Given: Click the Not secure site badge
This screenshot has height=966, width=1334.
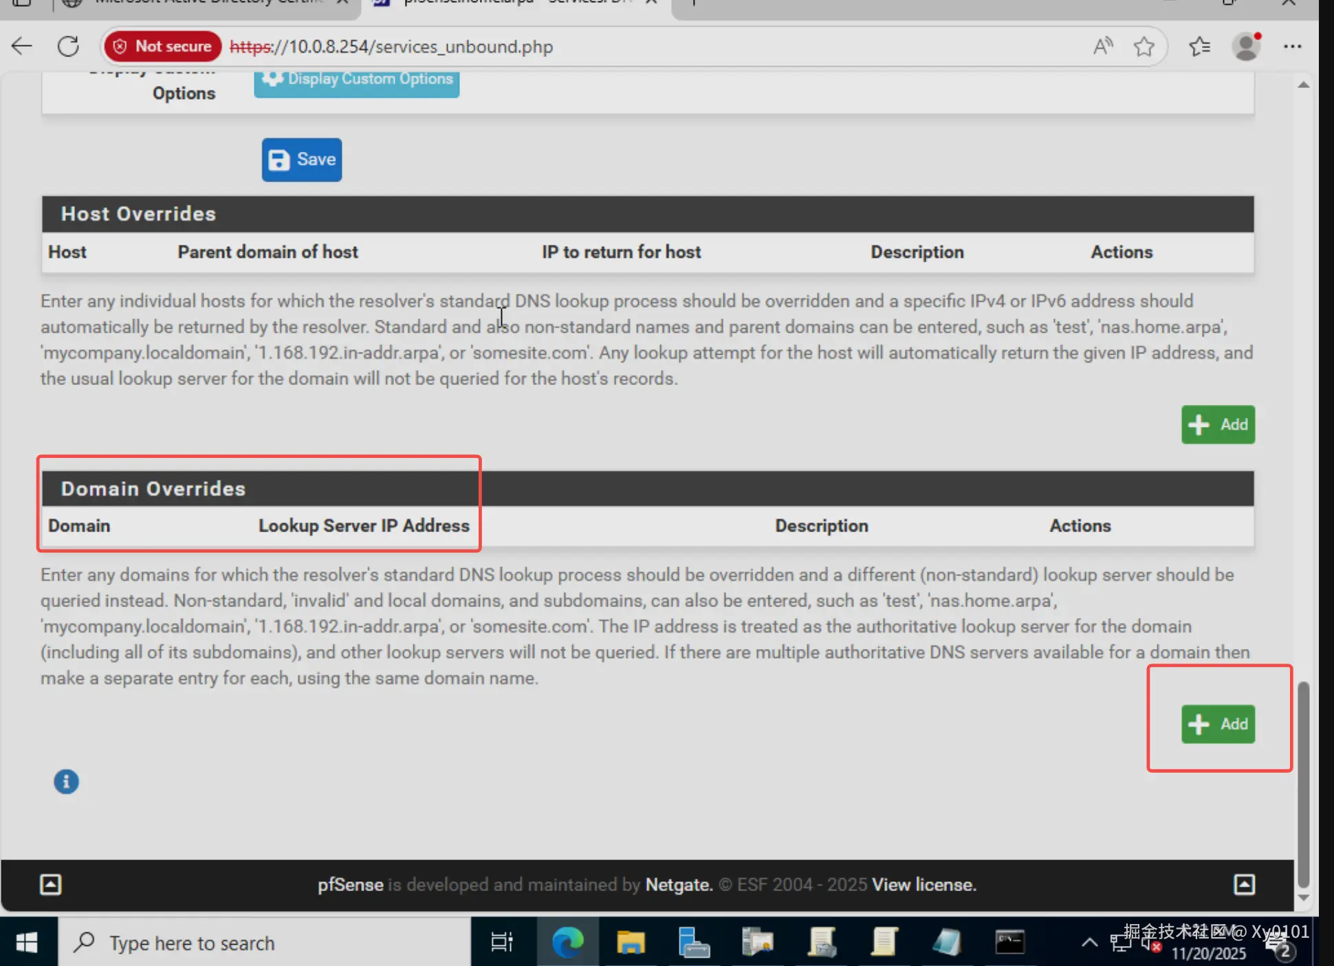Looking at the screenshot, I should [x=162, y=47].
